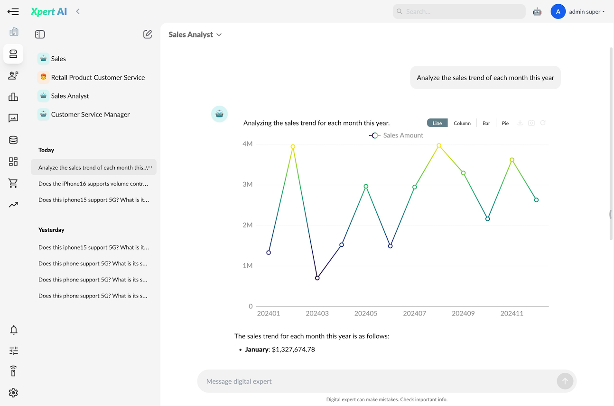614x406 pixels.
Task: Select Retail Product Customer Service expert
Action: point(97,77)
